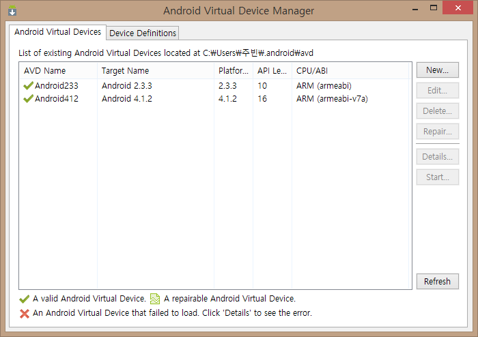This screenshot has width=478, height=337.
Task: Select the Android233 device row
Action: pos(214,86)
